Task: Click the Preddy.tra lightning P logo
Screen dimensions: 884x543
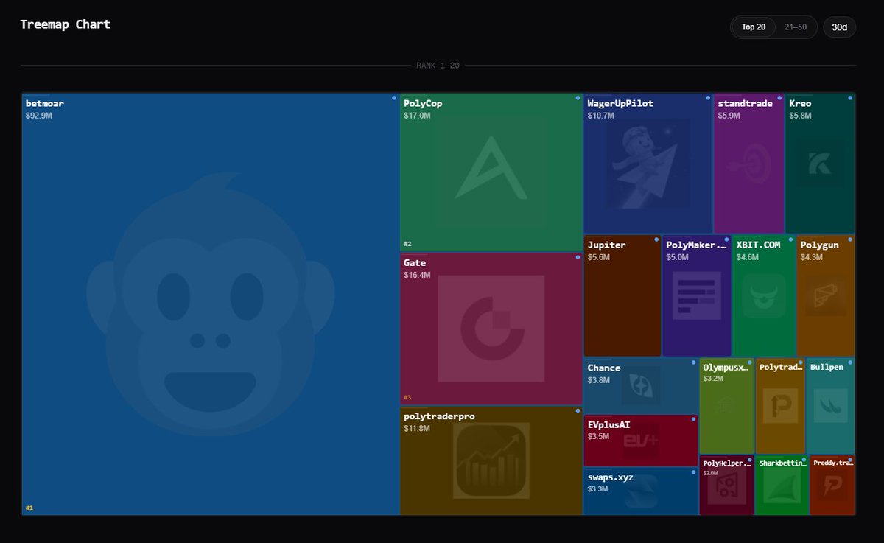Action: [x=832, y=486]
